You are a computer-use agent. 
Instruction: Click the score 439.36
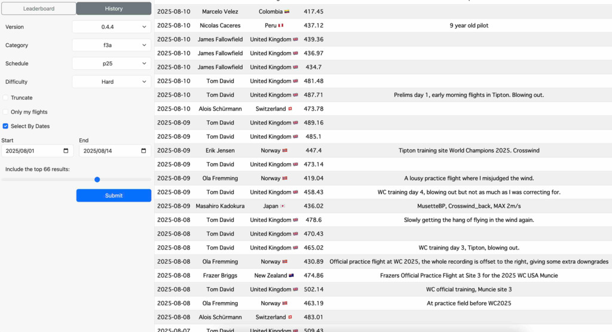[x=313, y=39]
